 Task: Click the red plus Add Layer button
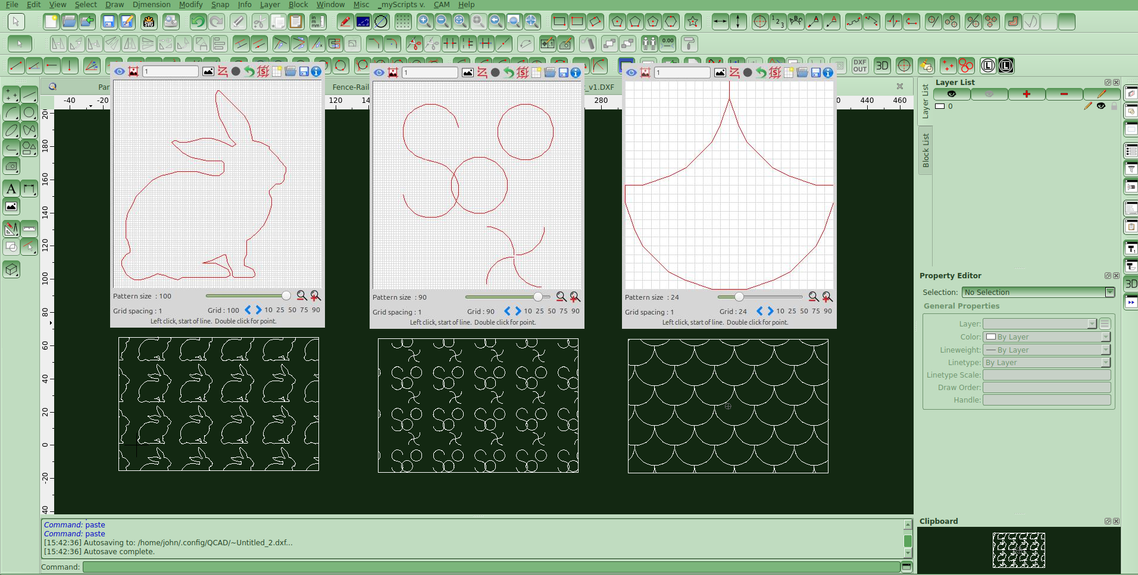(x=1026, y=94)
